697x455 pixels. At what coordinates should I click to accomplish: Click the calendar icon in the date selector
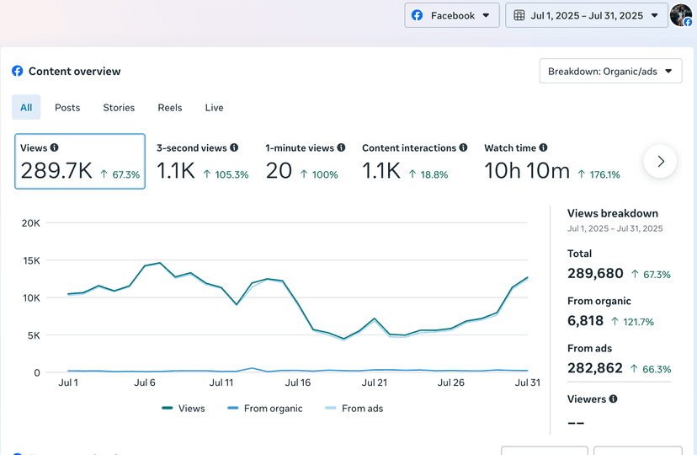pyautogui.click(x=519, y=15)
